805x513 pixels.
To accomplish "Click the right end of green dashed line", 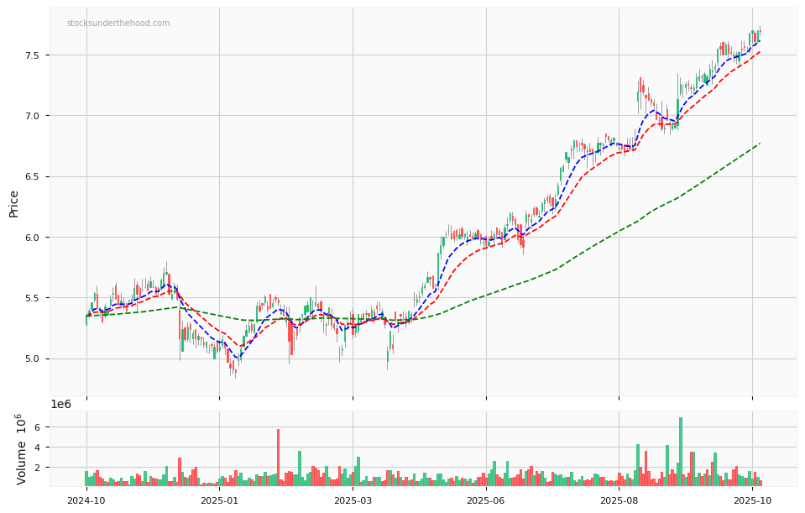I will pyautogui.click(x=759, y=144).
